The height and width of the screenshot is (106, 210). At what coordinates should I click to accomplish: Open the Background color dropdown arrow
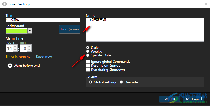click(30, 31)
